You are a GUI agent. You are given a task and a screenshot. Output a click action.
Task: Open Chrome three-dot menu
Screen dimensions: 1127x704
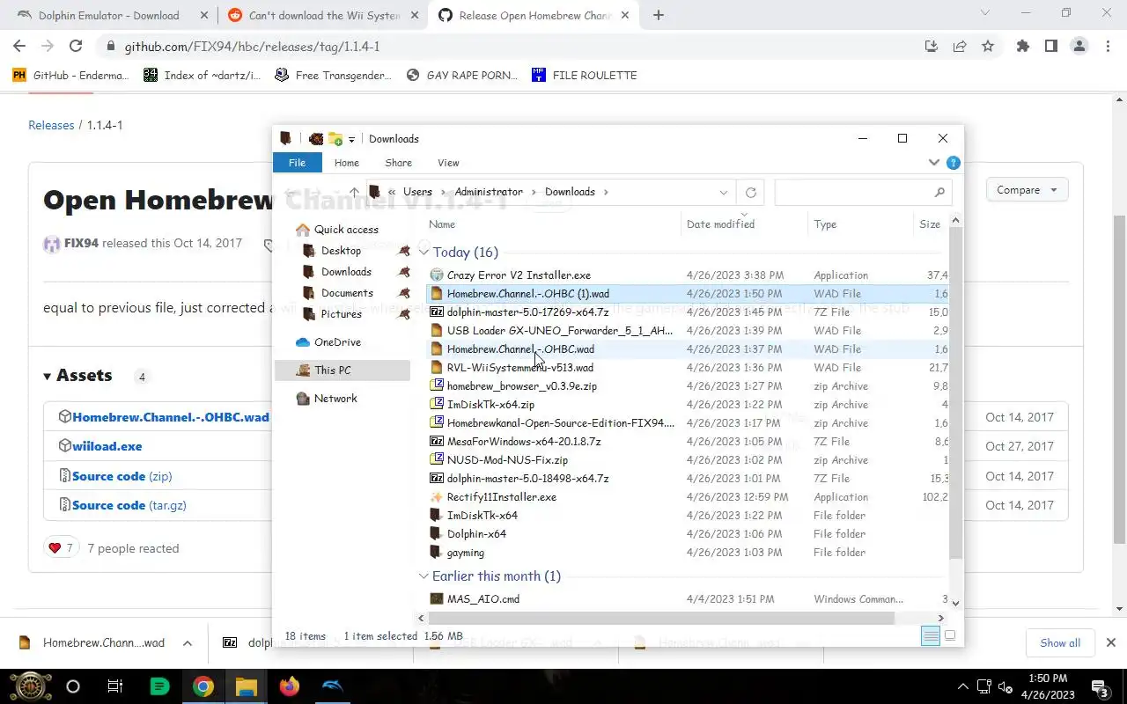point(1106,47)
